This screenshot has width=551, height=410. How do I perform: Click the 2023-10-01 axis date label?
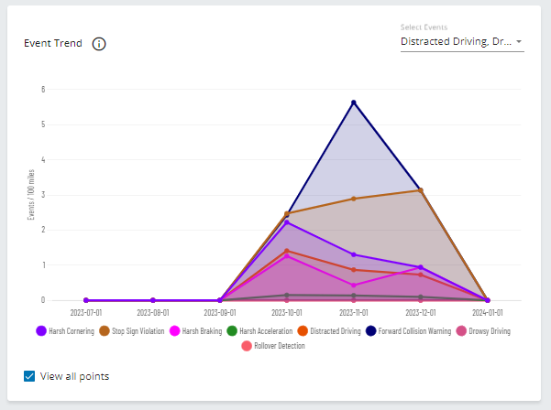(x=287, y=312)
